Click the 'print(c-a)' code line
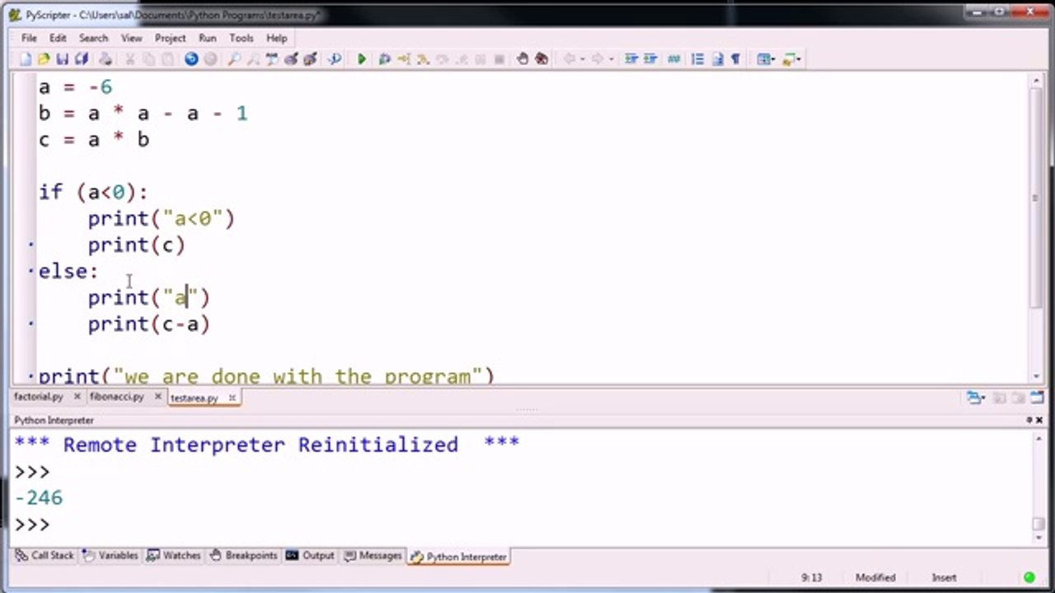The width and height of the screenshot is (1055, 593). pos(149,324)
